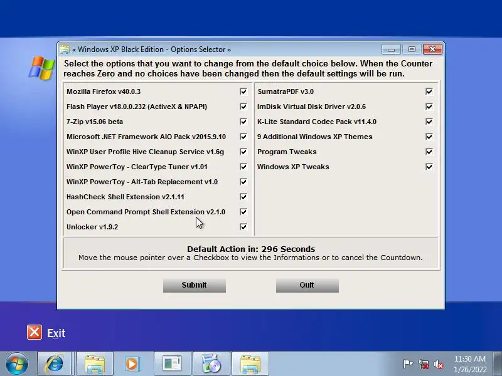Untick the 7-Zip v15.06 beta checkbox
This screenshot has width=502, height=376.
pyautogui.click(x=243, y=122)
